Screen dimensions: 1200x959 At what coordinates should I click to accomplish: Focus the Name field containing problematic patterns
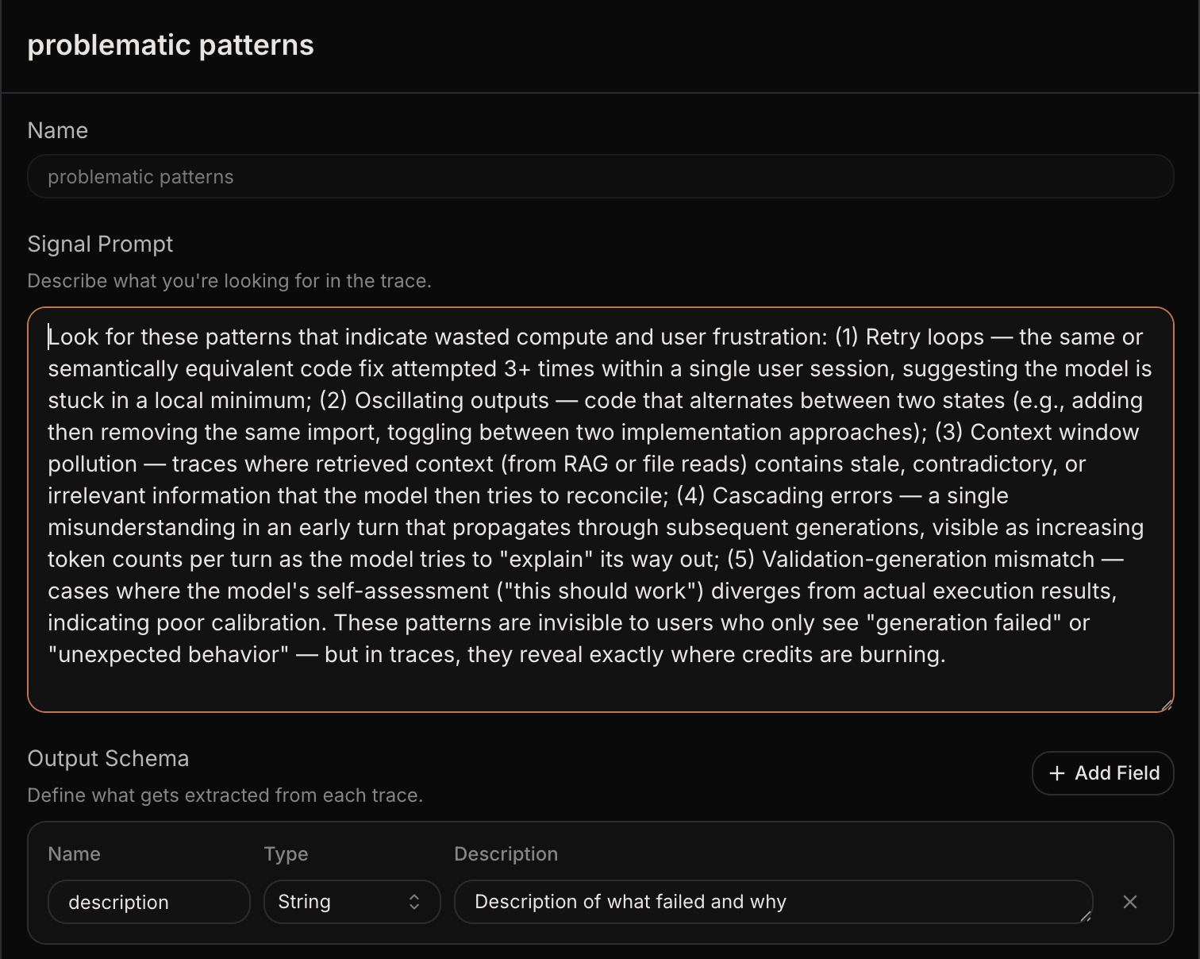coord(600,176)
